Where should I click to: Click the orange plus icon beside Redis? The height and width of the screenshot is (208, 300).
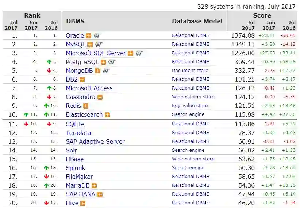(x=86, y=106)
